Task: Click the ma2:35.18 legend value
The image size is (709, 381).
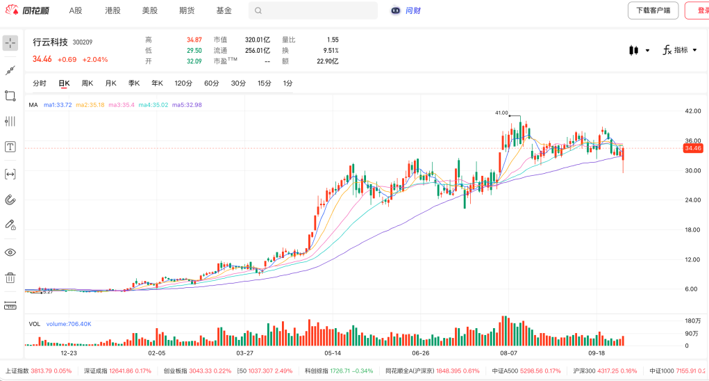Action: pos(90,105)
